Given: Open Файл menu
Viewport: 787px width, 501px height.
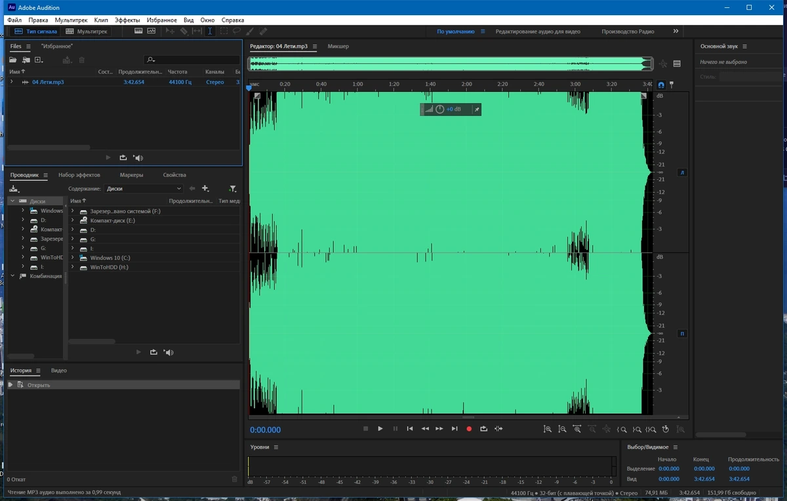Looking at the screenshot, I should [14, 20].
